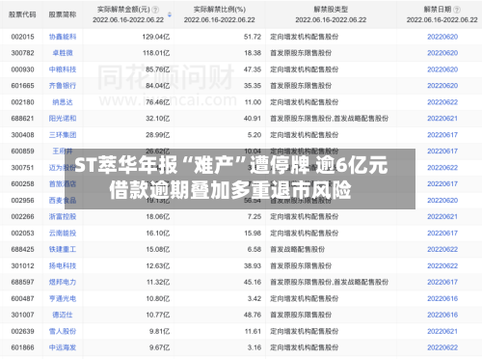Click ratio value 48.76
The width and height of the screenshot is (482, 359).
pos(253,315)
